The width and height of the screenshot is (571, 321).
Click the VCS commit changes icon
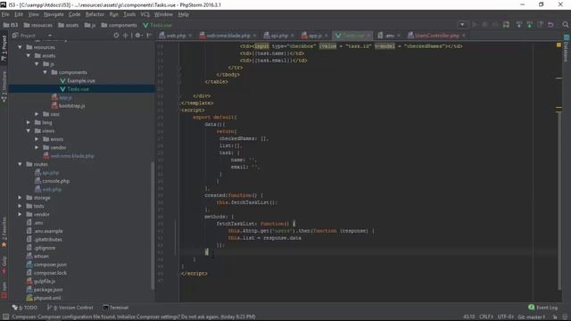pyautogui.click(x=529, y=25)
